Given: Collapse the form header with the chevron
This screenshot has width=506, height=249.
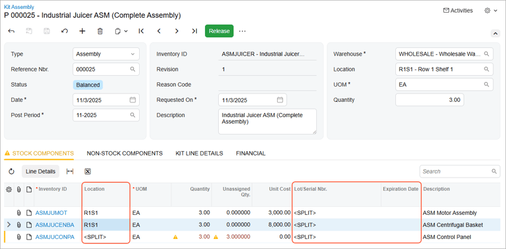Looking at the screenshot, I should click(495, 33).
